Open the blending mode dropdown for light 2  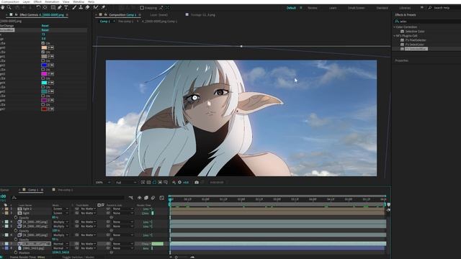point(61,209)
